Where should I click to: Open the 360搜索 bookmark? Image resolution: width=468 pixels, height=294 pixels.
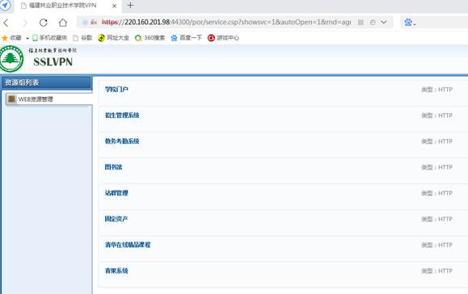150,38
